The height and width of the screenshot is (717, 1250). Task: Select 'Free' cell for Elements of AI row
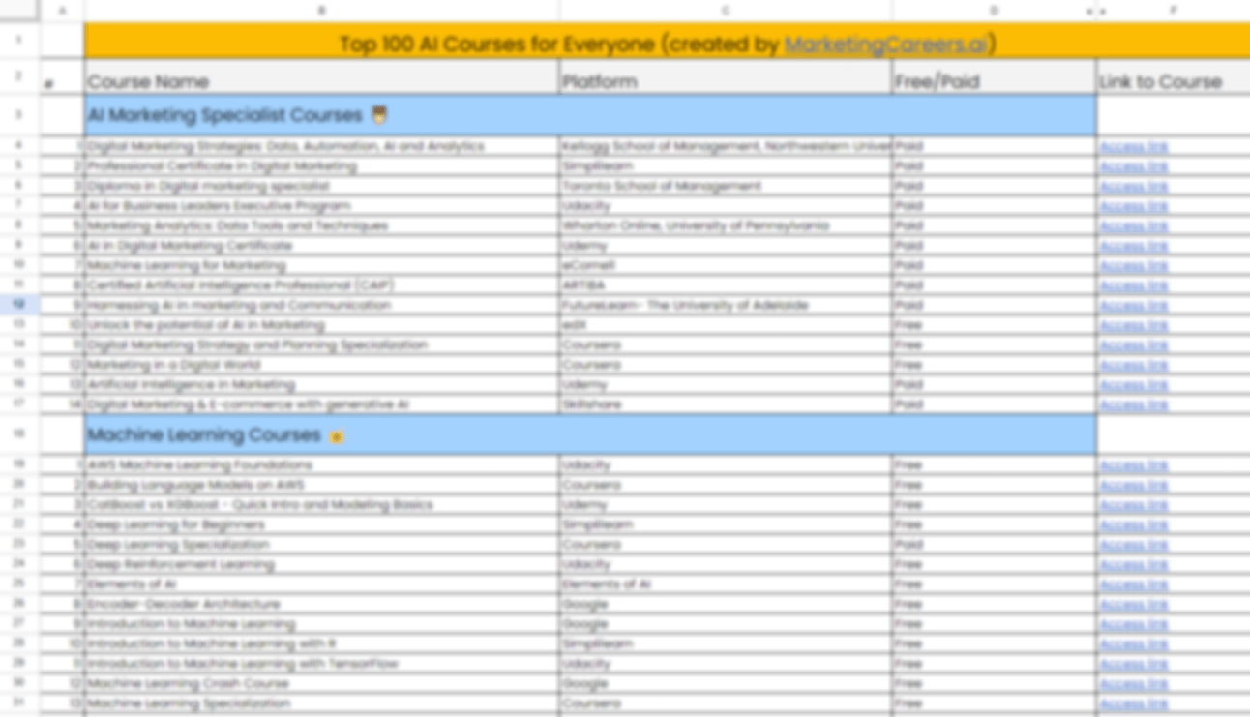995,584
